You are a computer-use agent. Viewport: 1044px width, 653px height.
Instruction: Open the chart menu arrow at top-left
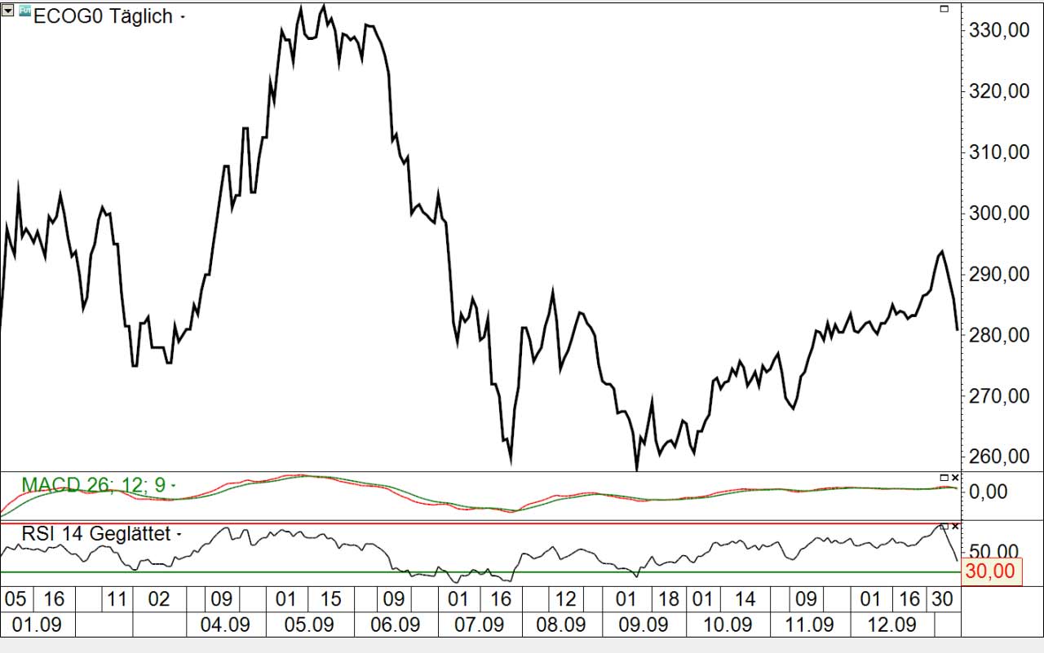(8, 11)
